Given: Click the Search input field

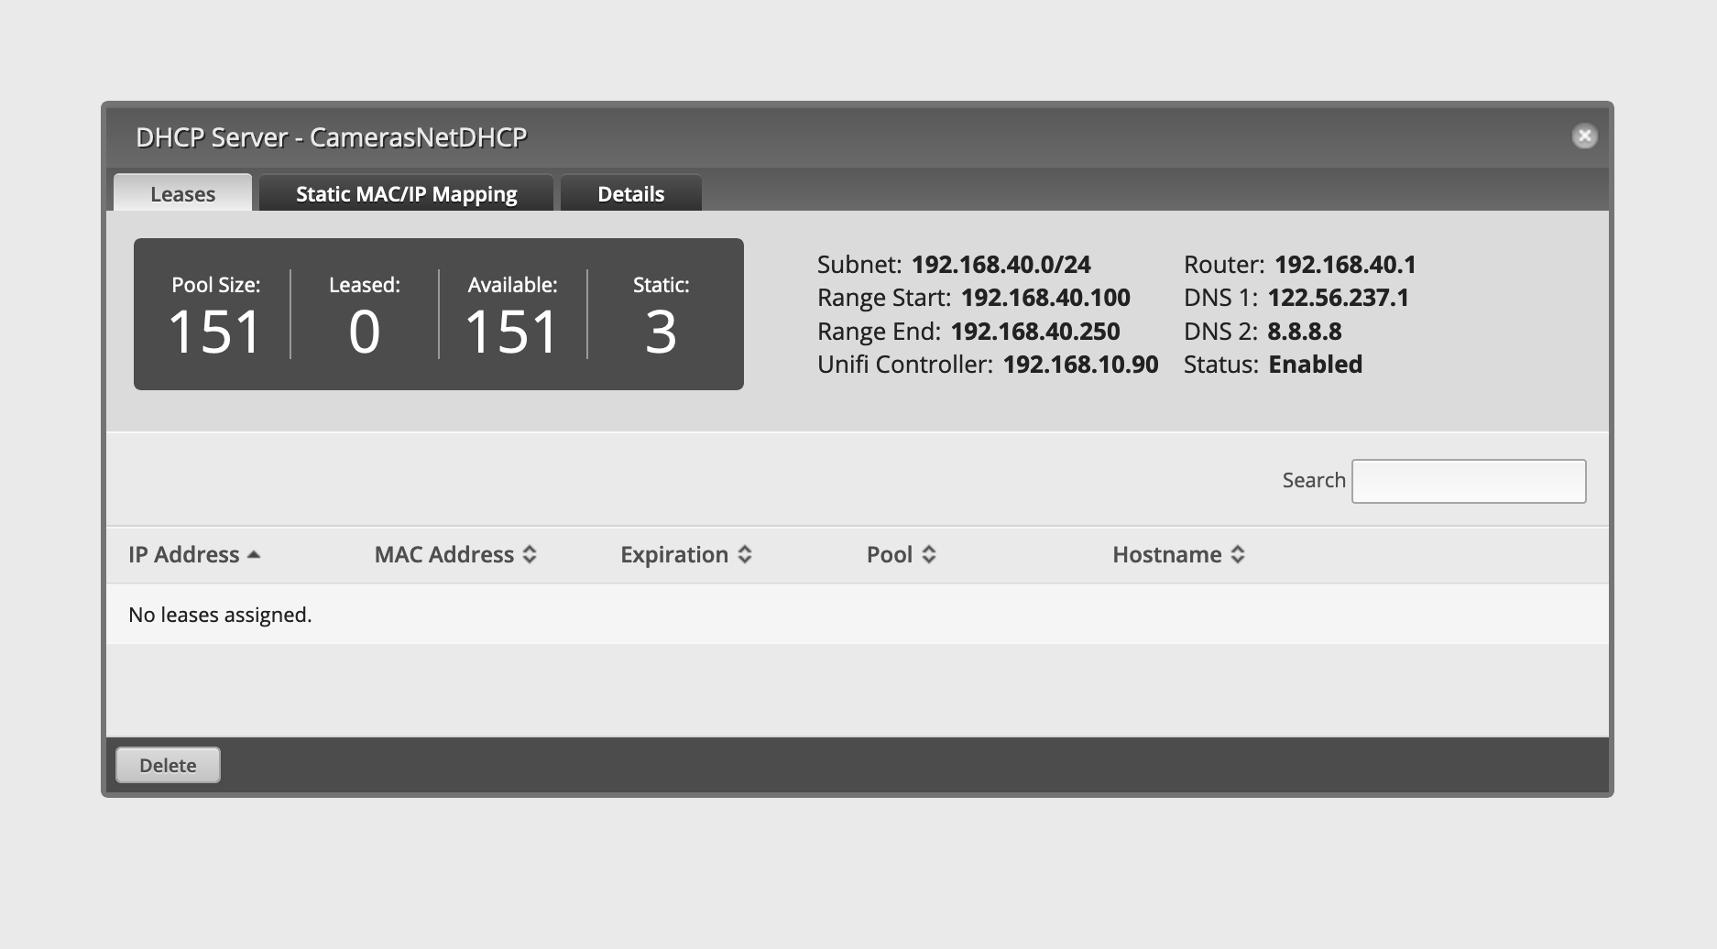Looking at the screenshot, I should [x=1469, y=481].
